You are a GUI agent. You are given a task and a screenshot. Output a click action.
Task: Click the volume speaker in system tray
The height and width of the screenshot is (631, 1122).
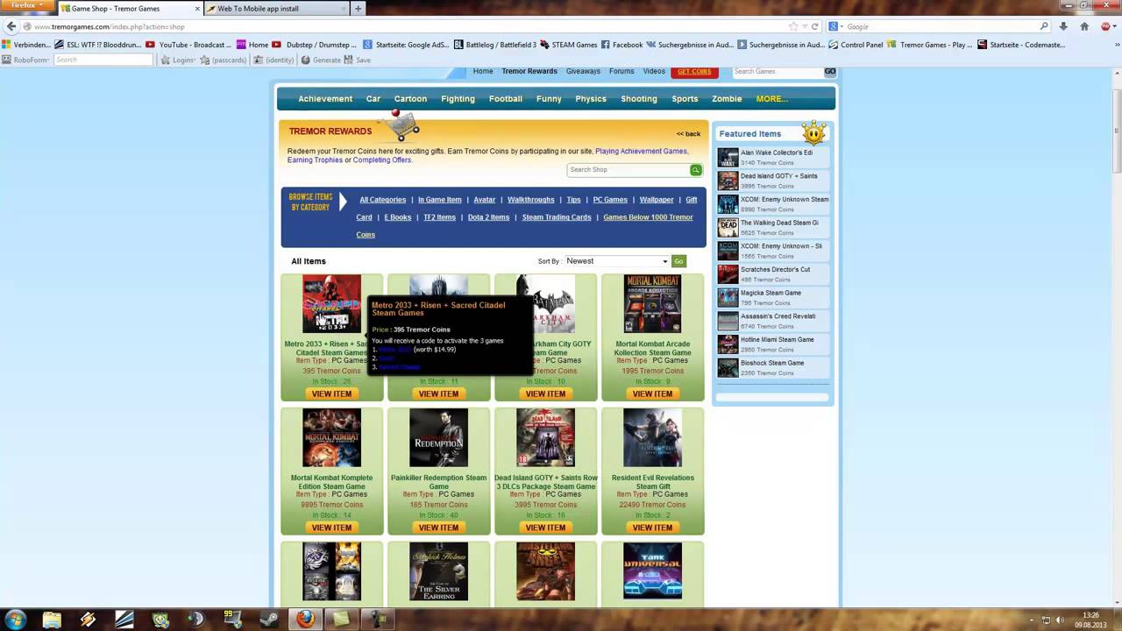(x=1061, y=620)
